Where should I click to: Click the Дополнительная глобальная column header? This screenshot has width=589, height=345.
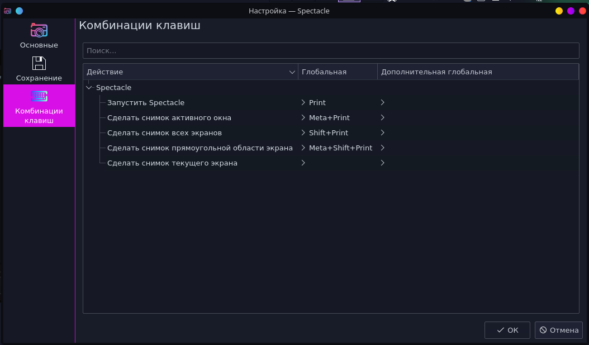click(x=478, y=72)
